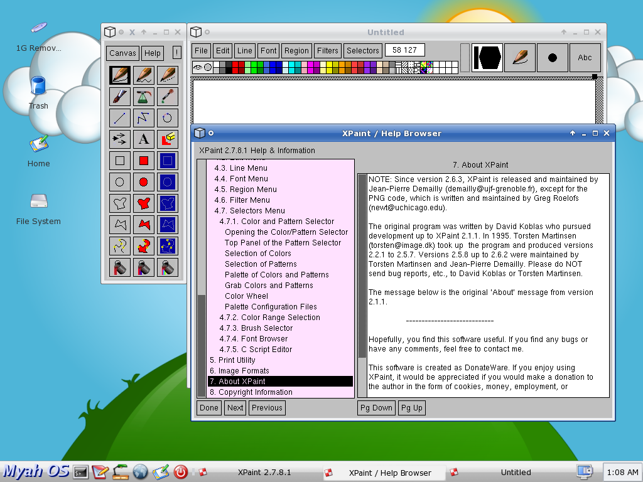Select the Arrows tool

coord(120,139)
